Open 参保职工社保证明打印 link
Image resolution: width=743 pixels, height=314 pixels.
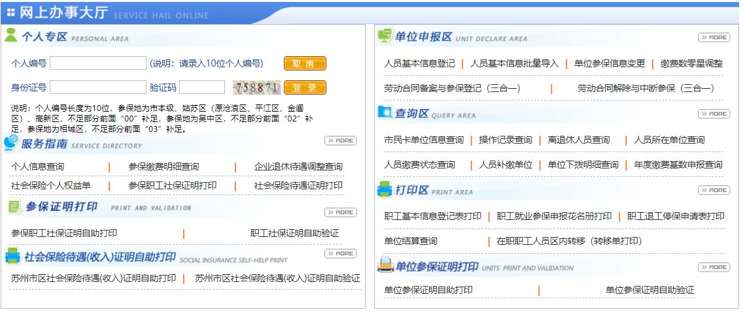[x=172, y=185]
